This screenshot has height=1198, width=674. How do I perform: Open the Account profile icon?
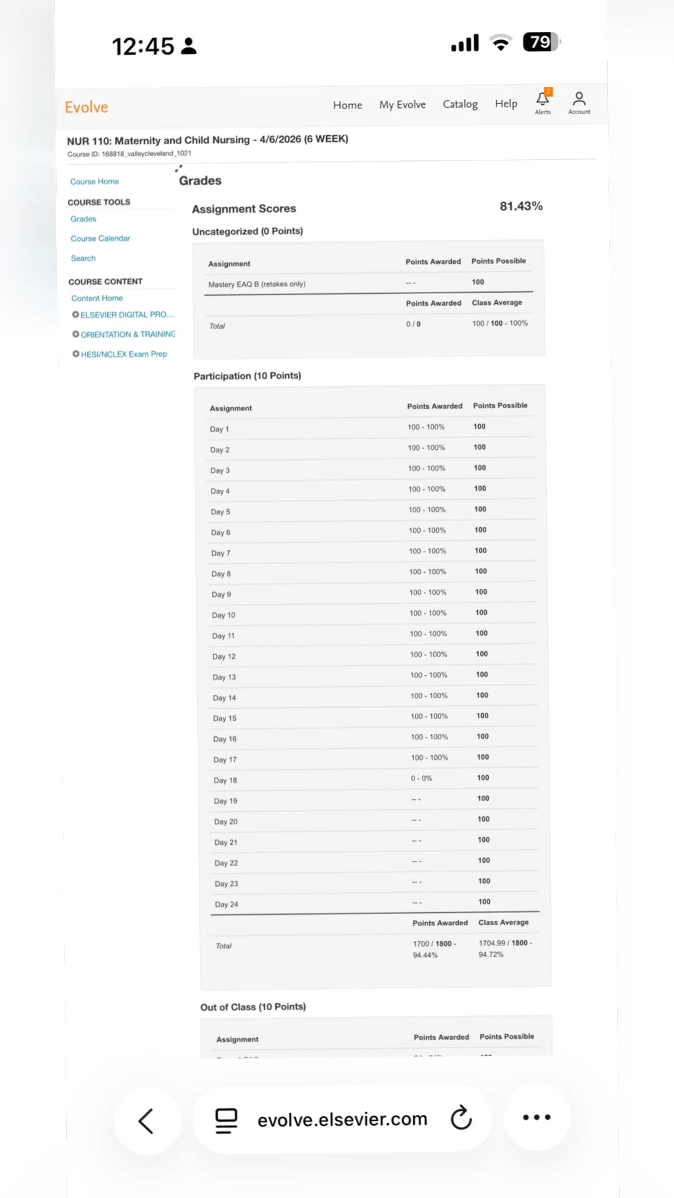(x=579, y=102)
